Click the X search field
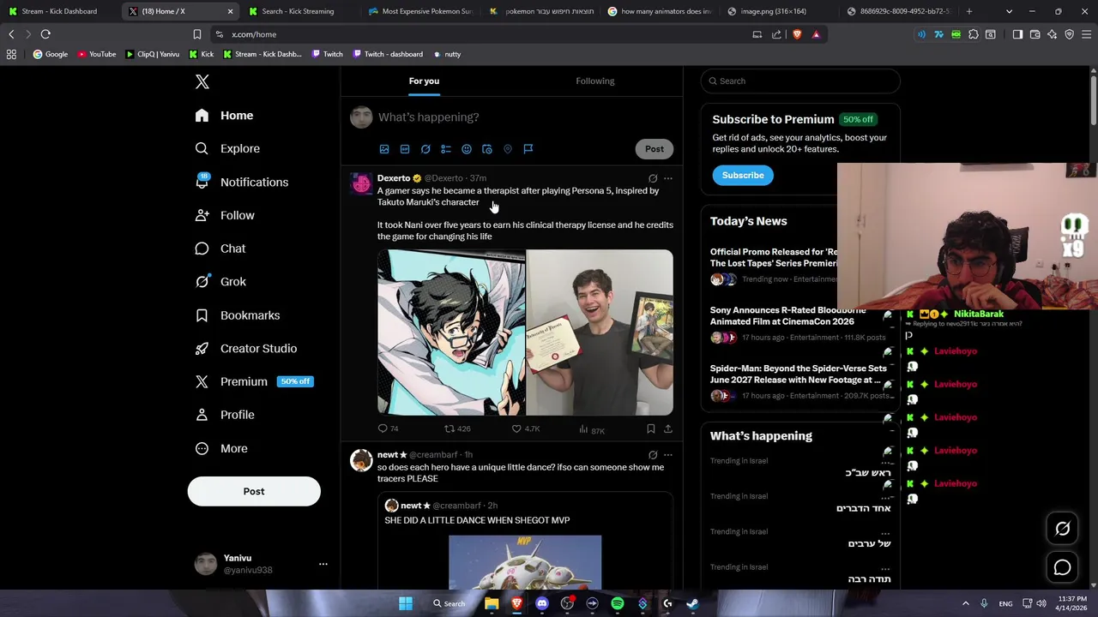The height and width of the screenshot is (617, 1098). [800, 81]
